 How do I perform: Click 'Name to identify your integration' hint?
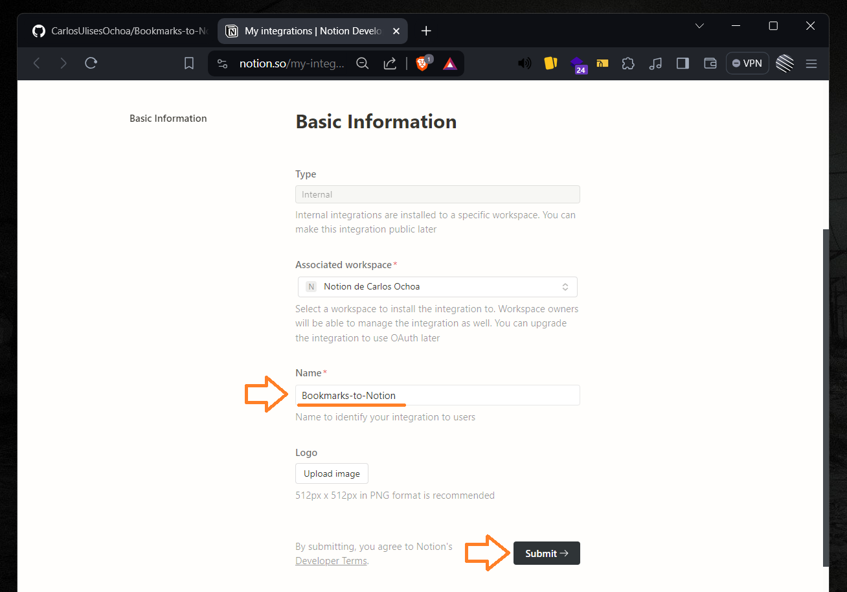pyautogui.click(x=385, y=417)
